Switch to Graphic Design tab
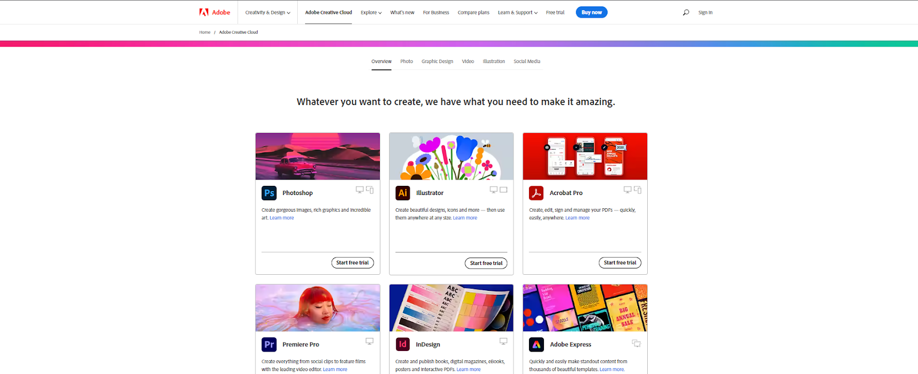 [x=437, y=61]
